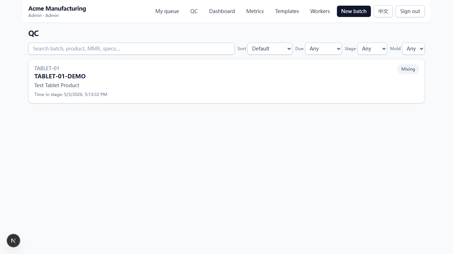Open the Next.js dev tools icon
The height and width of the screenshot is (254, 453).
point(13,241)
